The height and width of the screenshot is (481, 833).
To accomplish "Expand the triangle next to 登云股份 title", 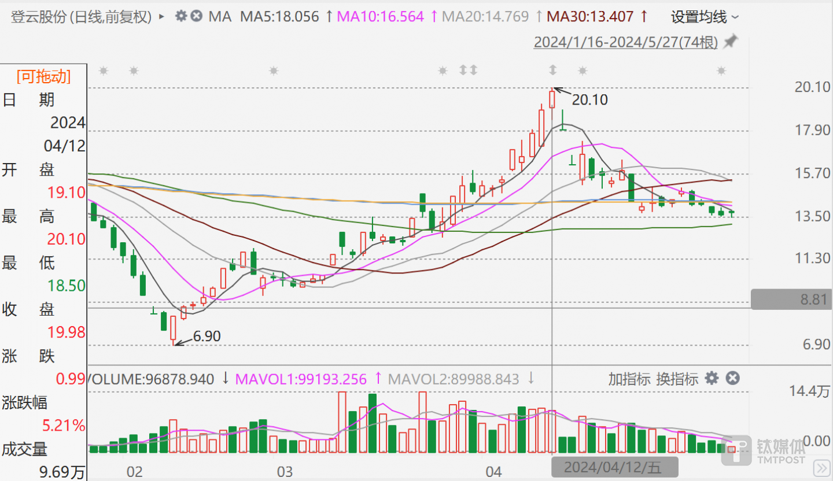I will tap(161, 17).
